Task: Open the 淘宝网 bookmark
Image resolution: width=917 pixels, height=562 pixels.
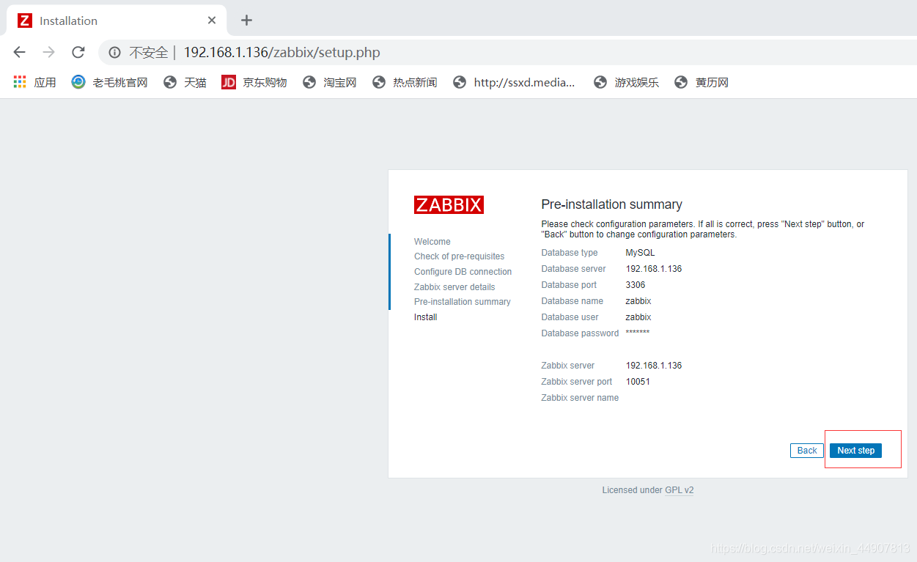Action: point(330,82)
